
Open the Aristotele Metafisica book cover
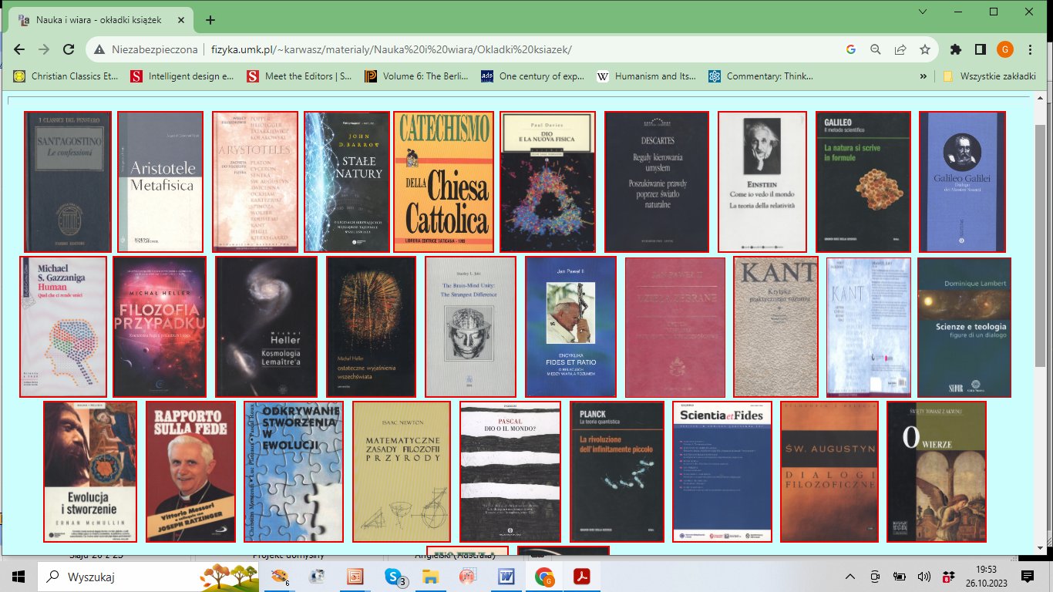(160, 182)
